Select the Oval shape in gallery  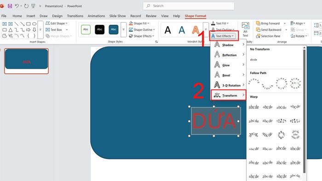point(34,24)
